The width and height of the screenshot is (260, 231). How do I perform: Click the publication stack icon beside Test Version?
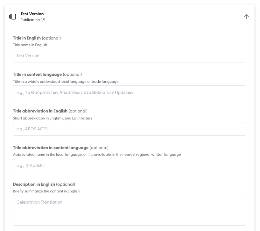tap(12, 17)
